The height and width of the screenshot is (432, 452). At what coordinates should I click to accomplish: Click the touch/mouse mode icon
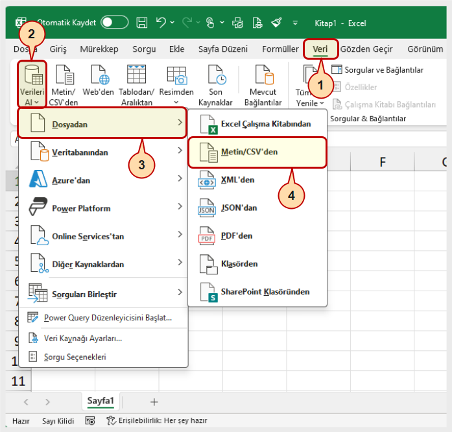pyautogui.click(x=210, y=23)
